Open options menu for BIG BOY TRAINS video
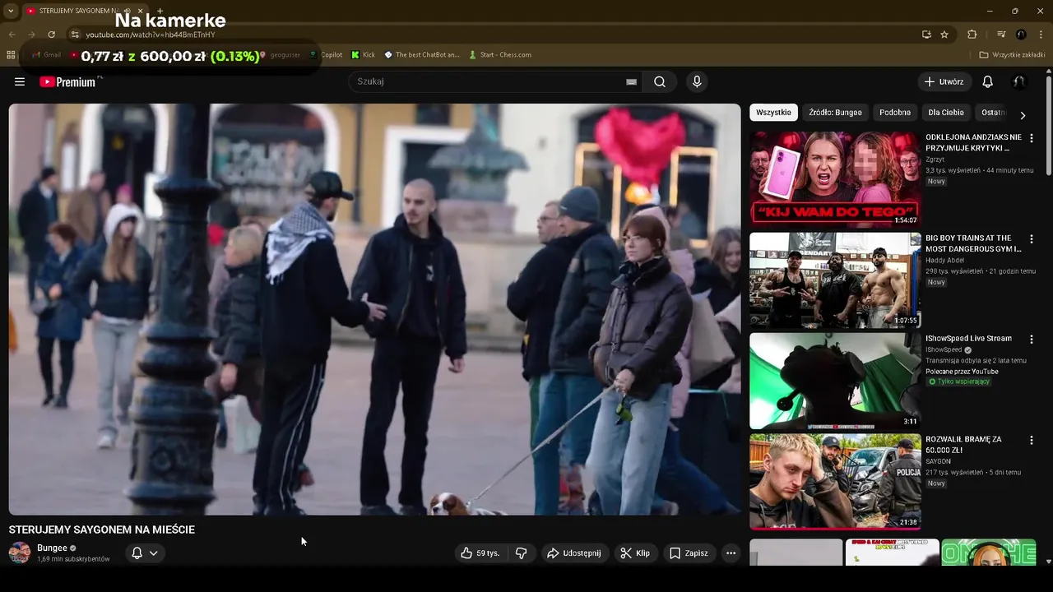The image size is (1053, 592). tap(1032, 239)
